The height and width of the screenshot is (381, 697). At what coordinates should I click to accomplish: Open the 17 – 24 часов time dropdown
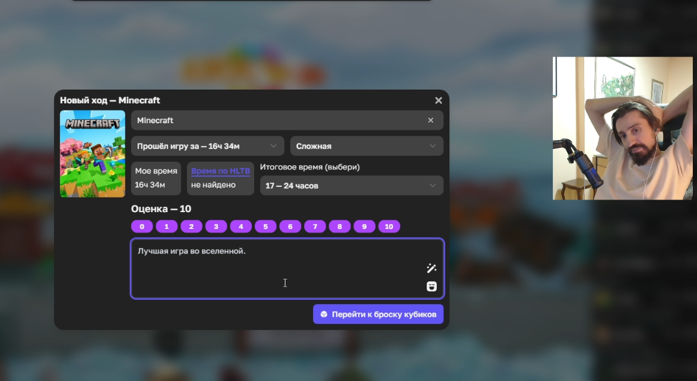point(351,185)
